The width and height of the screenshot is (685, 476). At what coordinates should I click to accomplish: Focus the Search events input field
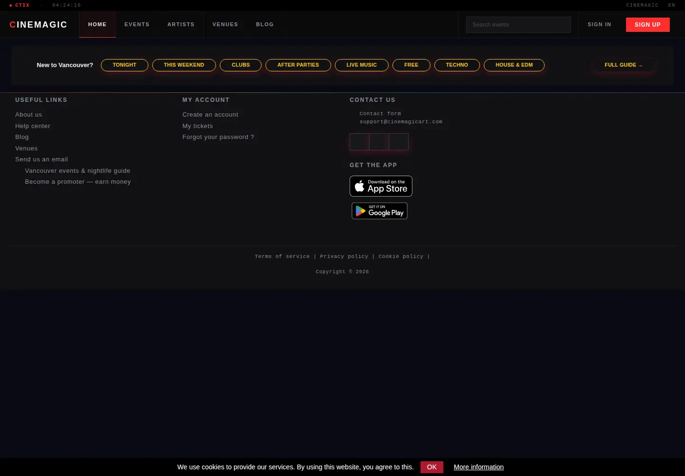[x=519, y=25]
